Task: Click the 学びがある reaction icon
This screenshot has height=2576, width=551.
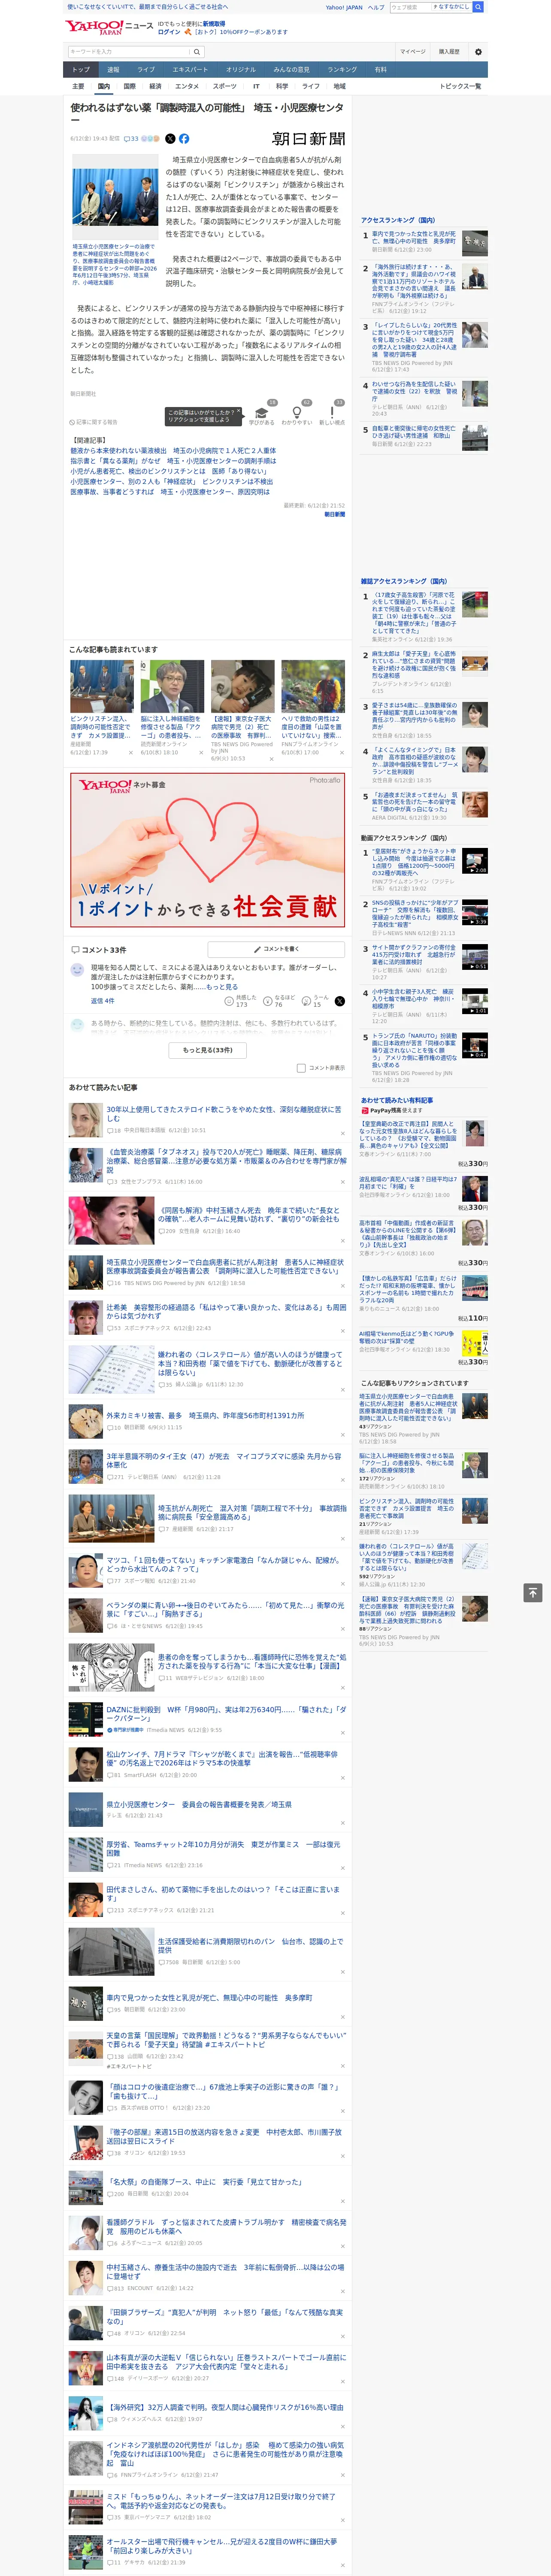Action: [262, 412]
